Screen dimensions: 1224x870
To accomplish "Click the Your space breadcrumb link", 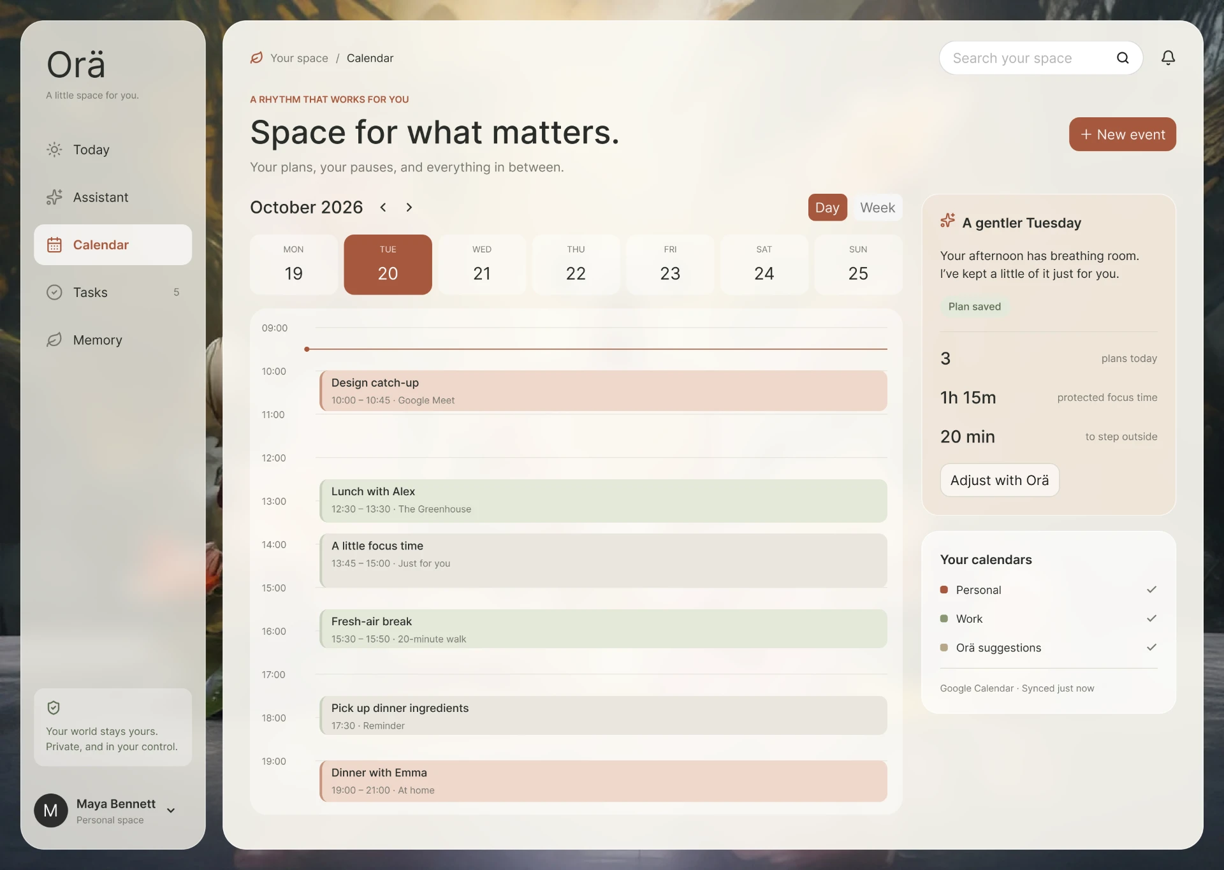I will tap(299, 58).
